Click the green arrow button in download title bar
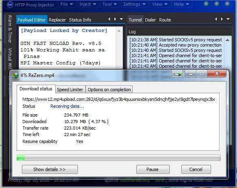This screenshot has height=188, width=237. click(177, 74)
